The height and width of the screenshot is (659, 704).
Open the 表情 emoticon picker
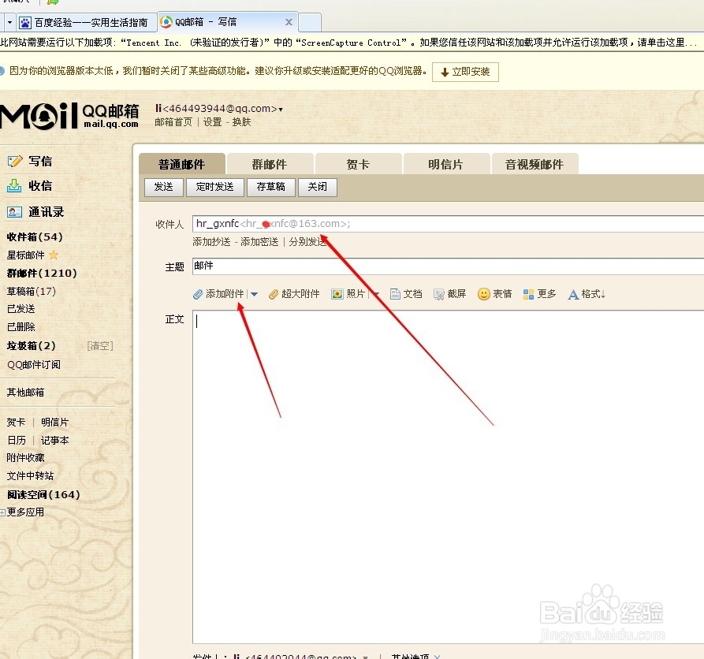[x=483, y=293]
